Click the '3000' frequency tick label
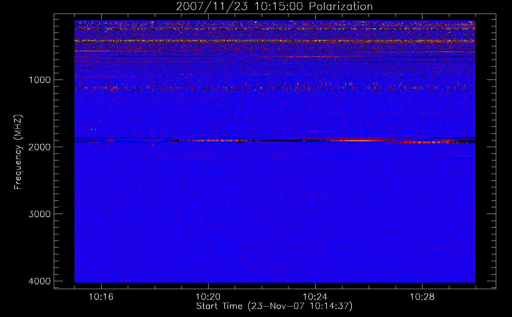The image size is (512, 317). tap(40, 214)
